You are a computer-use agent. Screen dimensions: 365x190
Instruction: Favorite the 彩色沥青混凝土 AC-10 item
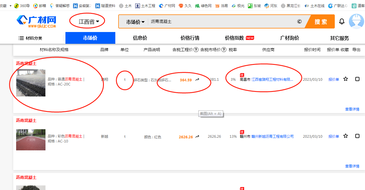pos(346,136)
